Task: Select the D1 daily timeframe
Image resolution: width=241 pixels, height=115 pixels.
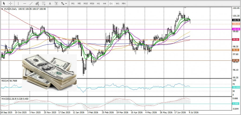Action: [x=111, y=3]
